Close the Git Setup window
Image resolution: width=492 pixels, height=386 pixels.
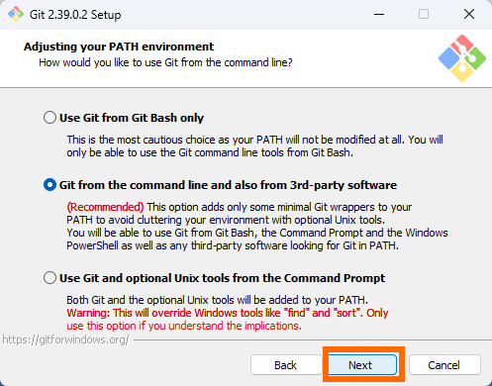(469, 14)
